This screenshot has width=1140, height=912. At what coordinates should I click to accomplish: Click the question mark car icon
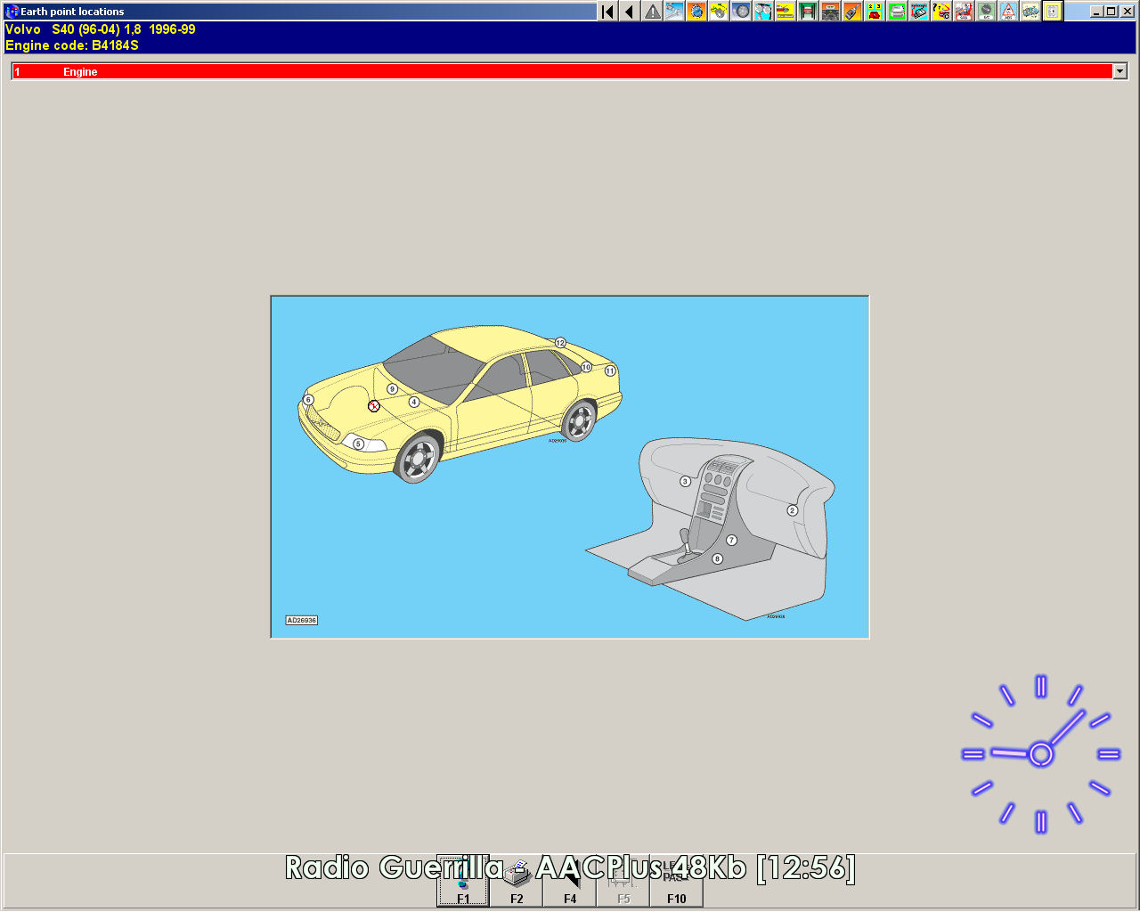tap(941, 12)
